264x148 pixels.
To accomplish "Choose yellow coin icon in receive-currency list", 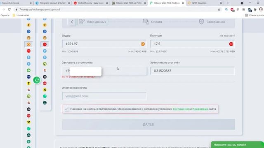I will pos(45,25).
